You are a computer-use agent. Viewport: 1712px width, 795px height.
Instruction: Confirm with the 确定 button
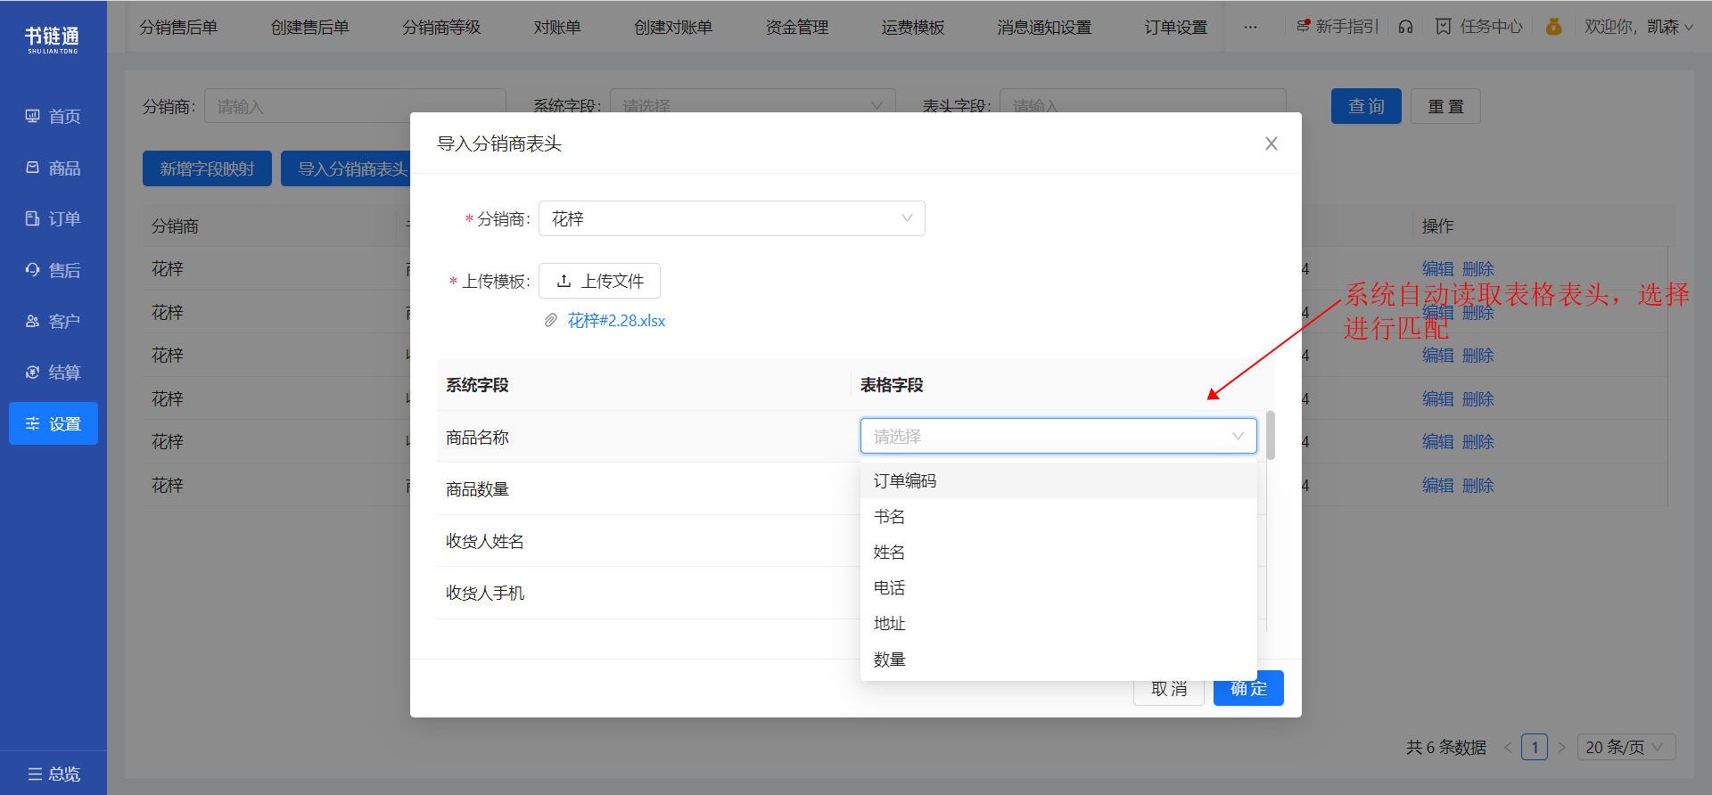pyautogui.click(x=1248, y=688)
